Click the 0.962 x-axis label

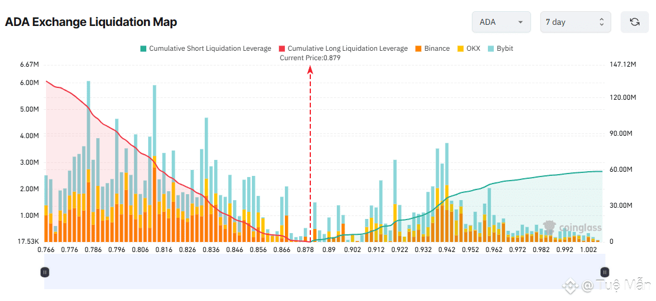pyautogui.click(x=494, y=250)
